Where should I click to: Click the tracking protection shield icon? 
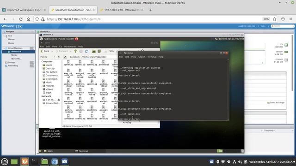(x=37, y=19)
